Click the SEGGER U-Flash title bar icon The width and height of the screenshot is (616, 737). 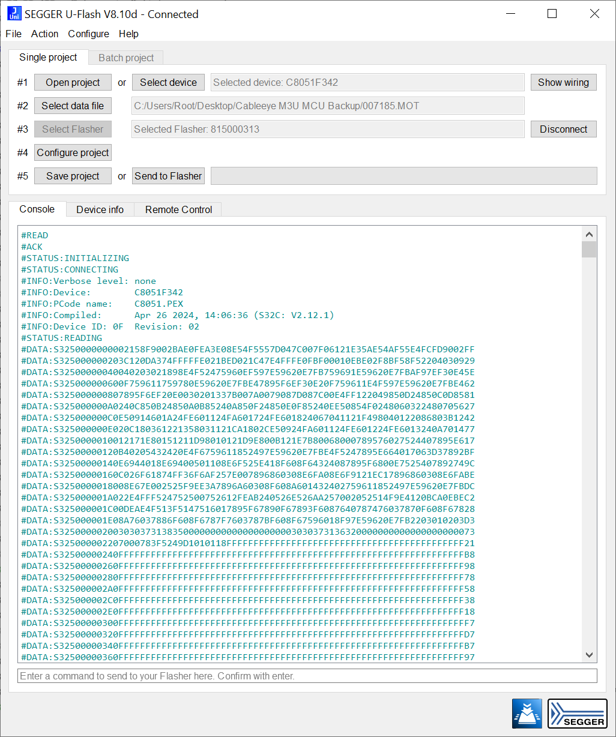[x=14, y=14]
